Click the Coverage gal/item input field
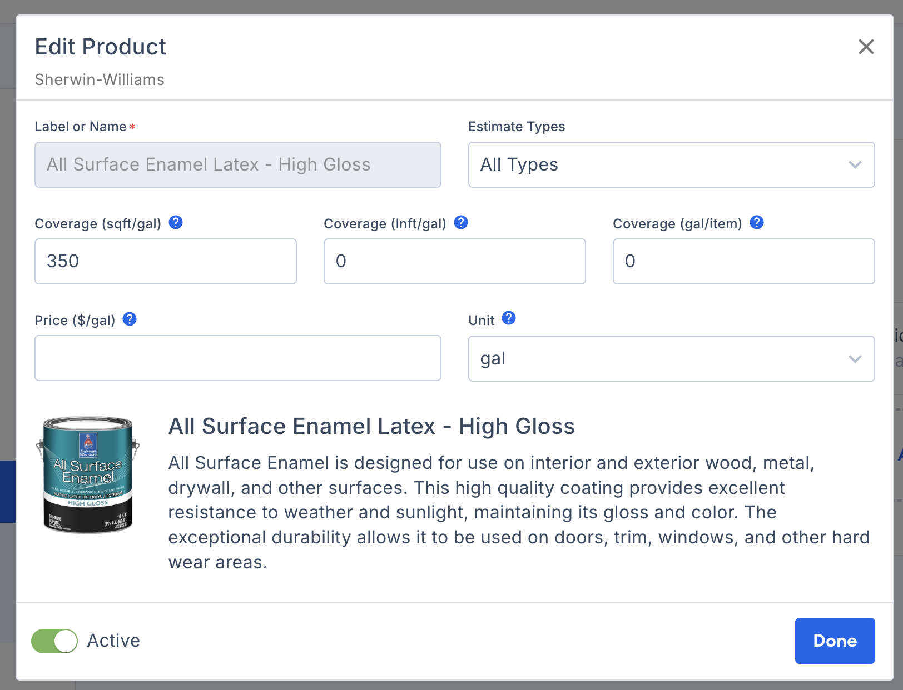The width and height of the screenshot is (903, 690). coord(744,261)
